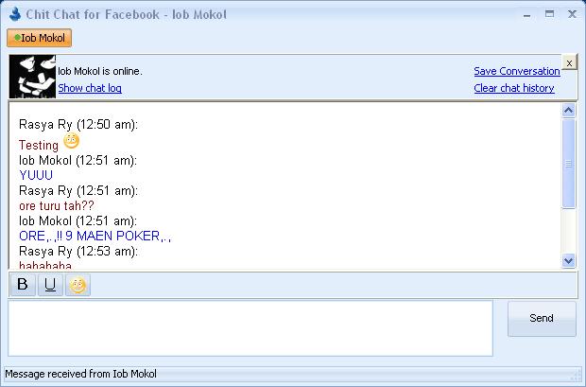The height and width of the screenshot is (387, 586).
Task: Click the 'ore turu tah??' message
Action: [57, 206]
